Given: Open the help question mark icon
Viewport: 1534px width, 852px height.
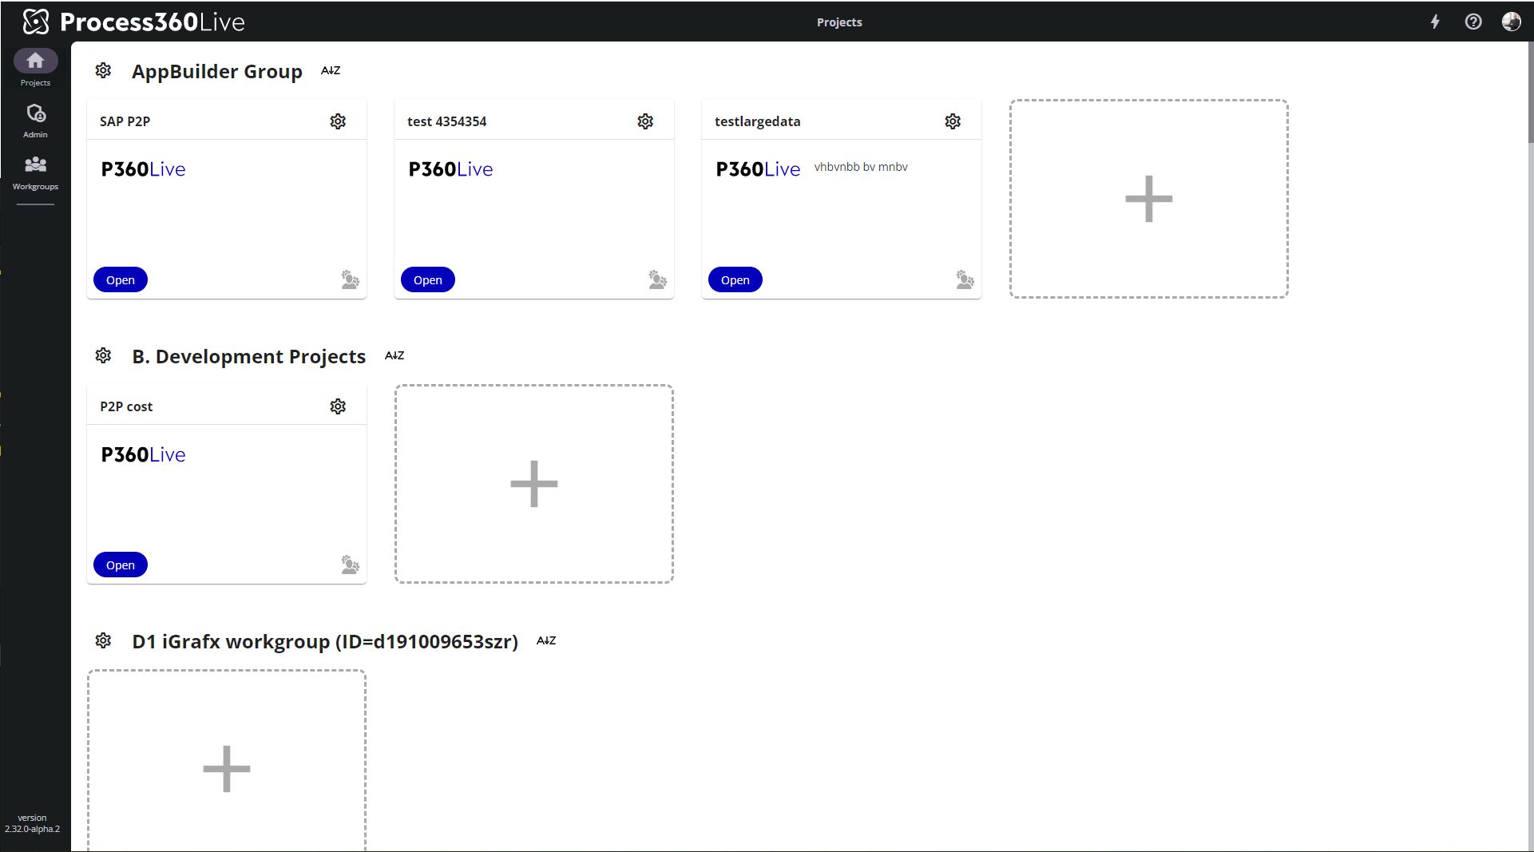Looking at the screenshot, I should pos(1473,22).
